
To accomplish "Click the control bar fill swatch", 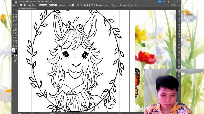I will 21,5.
